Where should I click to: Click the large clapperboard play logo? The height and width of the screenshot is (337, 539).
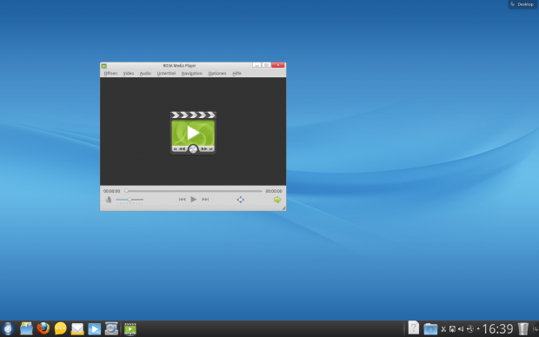(193, 133)
